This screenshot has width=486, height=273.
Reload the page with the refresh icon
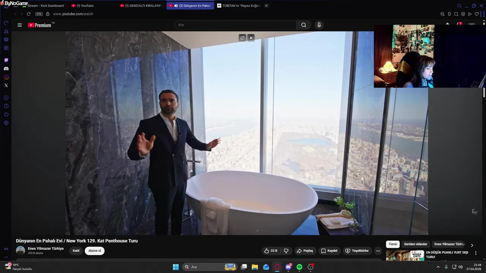(x=28, y=14)
